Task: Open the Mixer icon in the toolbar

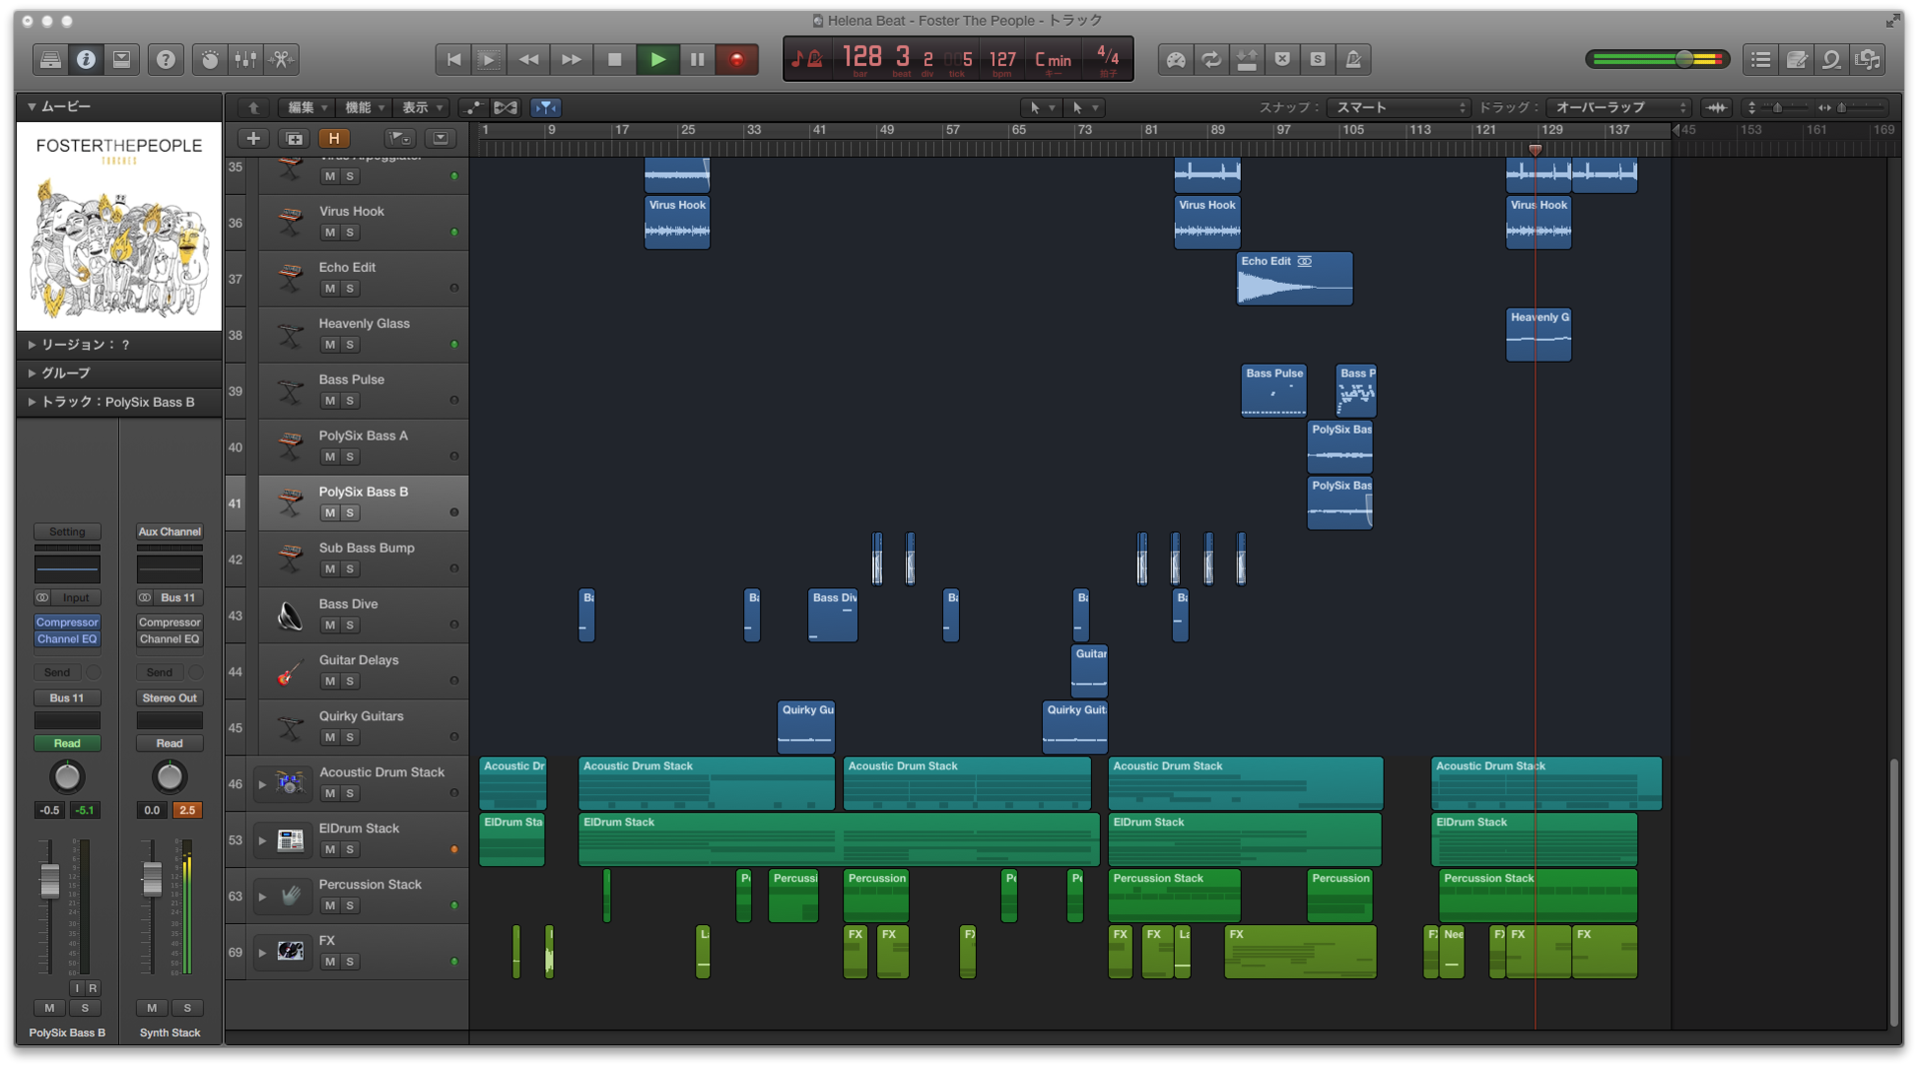Action: coord(245,59)
